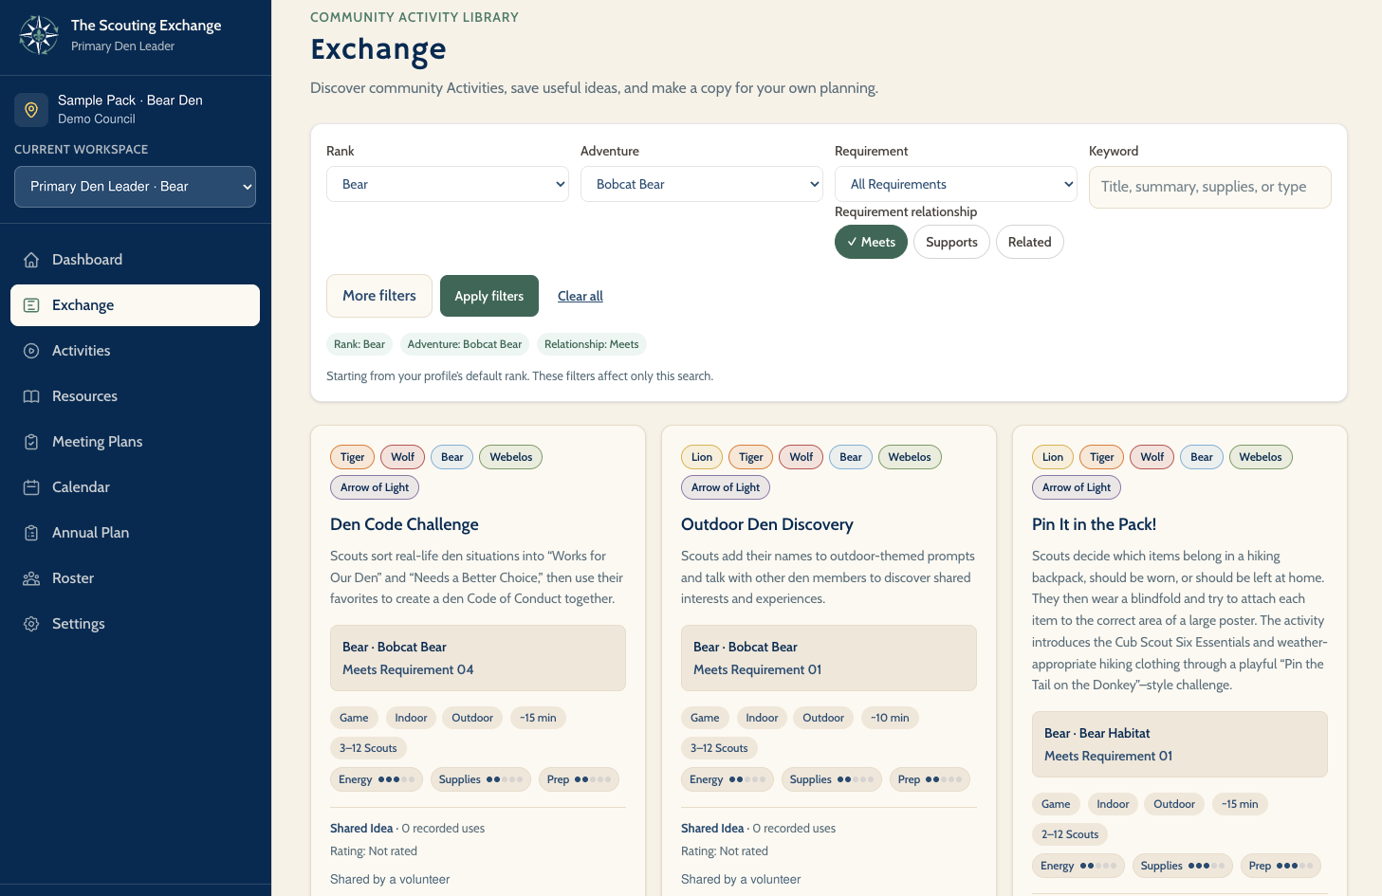The width and height of the screenshot is (1382, 896).
Task: Click the Activities play-circle icon
Action: (x=31, y=351)
